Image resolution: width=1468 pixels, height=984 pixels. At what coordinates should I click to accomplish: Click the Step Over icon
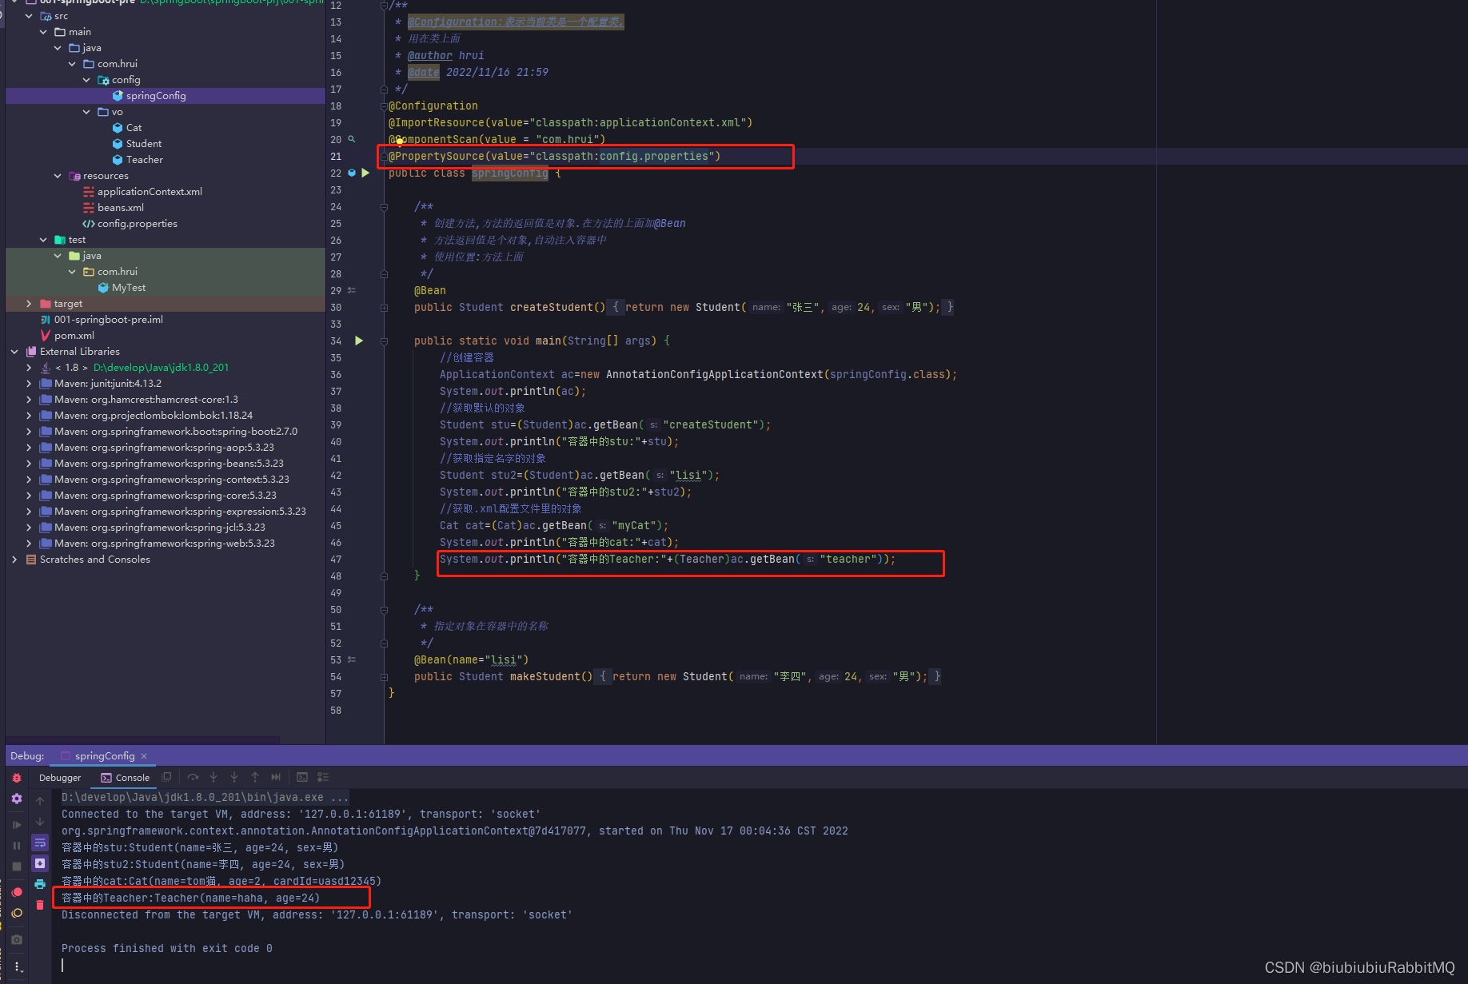click(193, 777)
